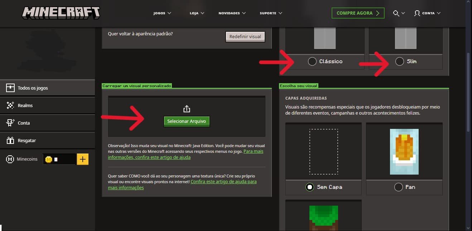Expand the JOGOS menu
472x231 pixels.
point(162,13)
